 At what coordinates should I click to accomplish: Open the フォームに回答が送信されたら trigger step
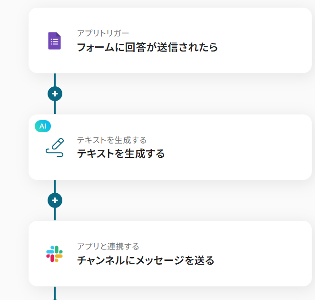pyautogui.click(x=148, y=48)
